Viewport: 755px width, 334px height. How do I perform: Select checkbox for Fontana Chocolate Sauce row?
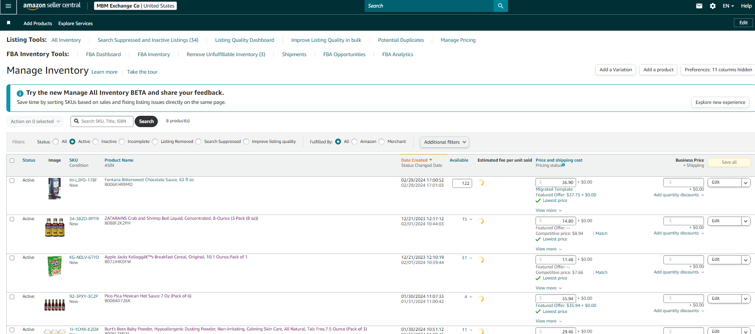12,181
